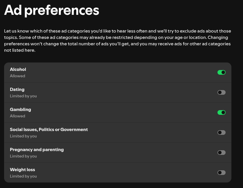Select the Dating category label
243x188 pixels.
pyautogui.click(x=17, y=89)
